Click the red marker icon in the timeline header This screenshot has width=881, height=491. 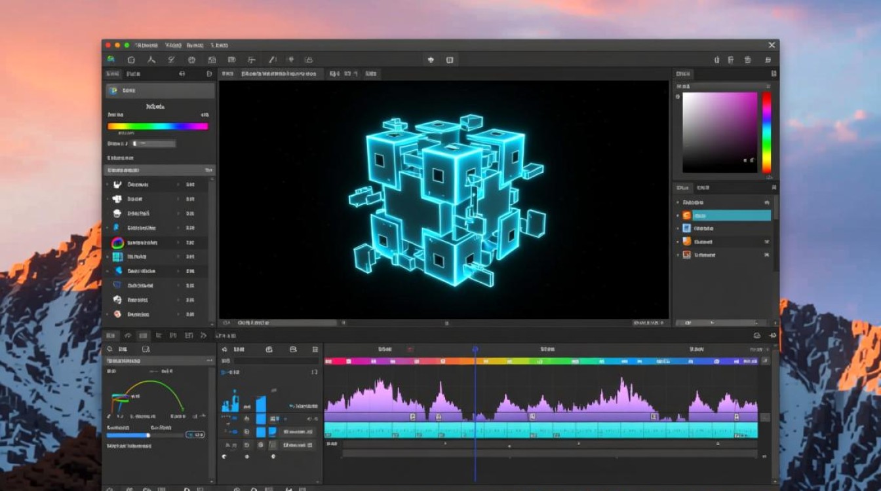pyautogui.click(x=410, y=350)
